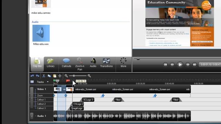Click the preview playback position slider handle
Screen dimensions: 221x124
pos(138,59)
